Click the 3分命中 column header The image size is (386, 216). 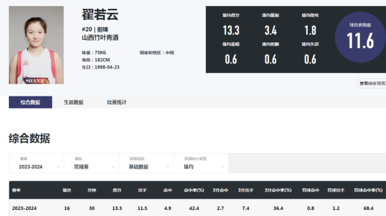220,190
